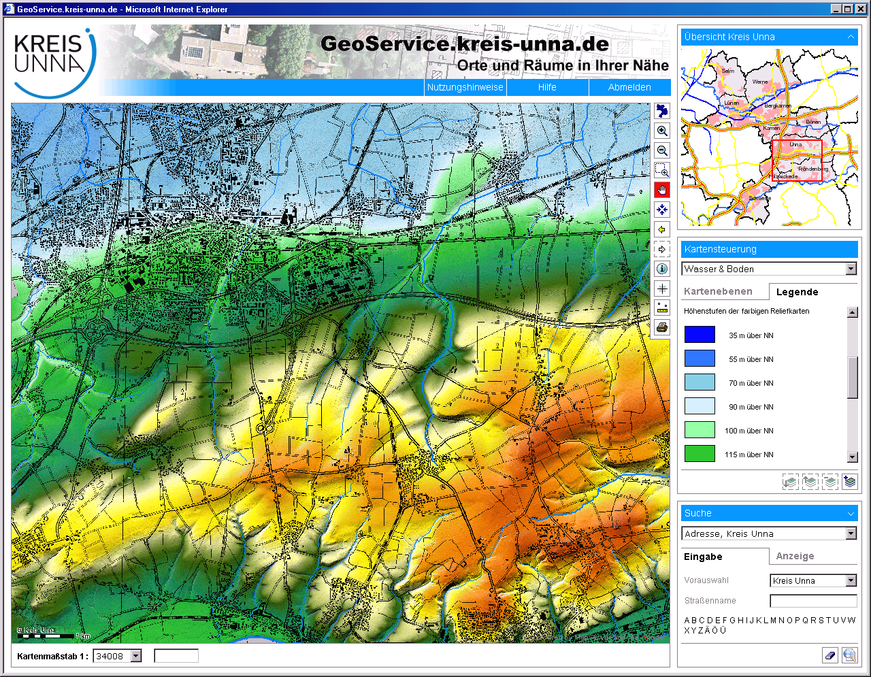
Task: Activate the info query tool
Action: coord(662,269)
